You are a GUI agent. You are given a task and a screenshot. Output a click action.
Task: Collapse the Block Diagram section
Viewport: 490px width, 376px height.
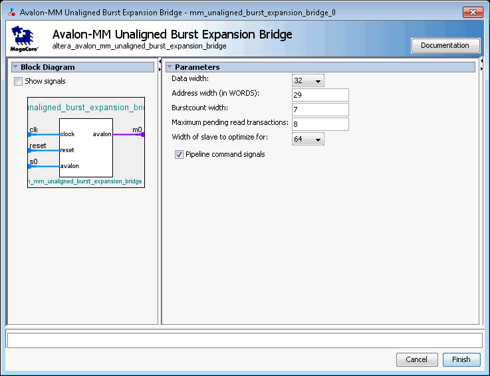pyautogui.click(x=15, y=67)
